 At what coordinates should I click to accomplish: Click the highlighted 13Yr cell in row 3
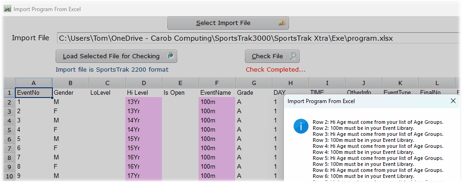pos(143,111)
